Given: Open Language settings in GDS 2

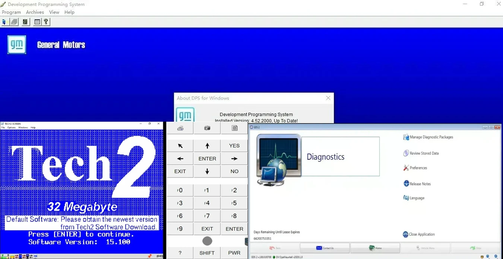Looking at the screenshot, I should 414,198.
